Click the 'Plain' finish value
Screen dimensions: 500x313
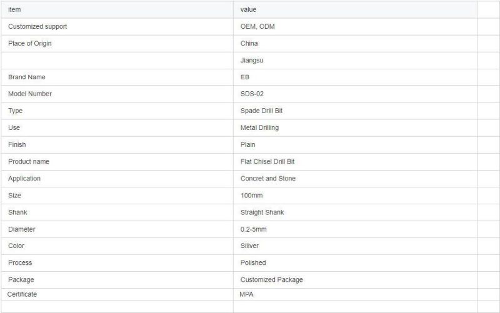[x=248, y=144]
